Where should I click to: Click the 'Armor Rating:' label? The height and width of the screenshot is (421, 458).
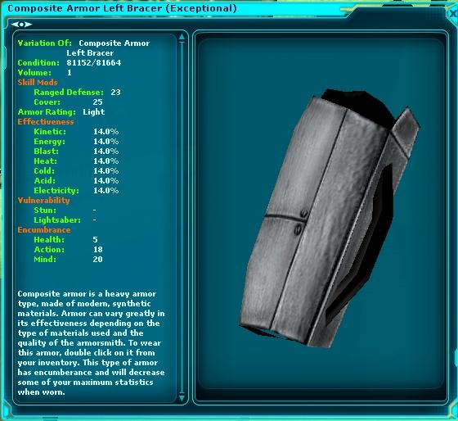(47, 112)
